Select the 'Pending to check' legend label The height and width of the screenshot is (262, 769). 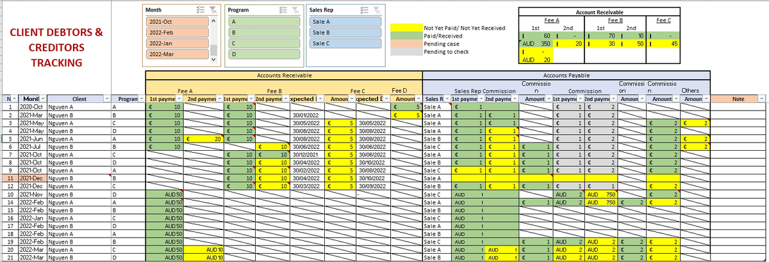447,51
